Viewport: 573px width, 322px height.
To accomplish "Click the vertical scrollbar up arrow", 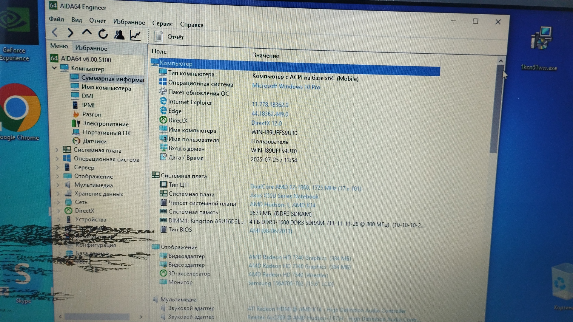I will (501, 61).
